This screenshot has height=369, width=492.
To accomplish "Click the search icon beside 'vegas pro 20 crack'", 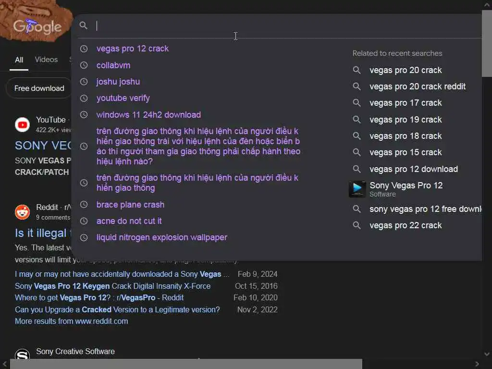I will [x=357, y=70].
